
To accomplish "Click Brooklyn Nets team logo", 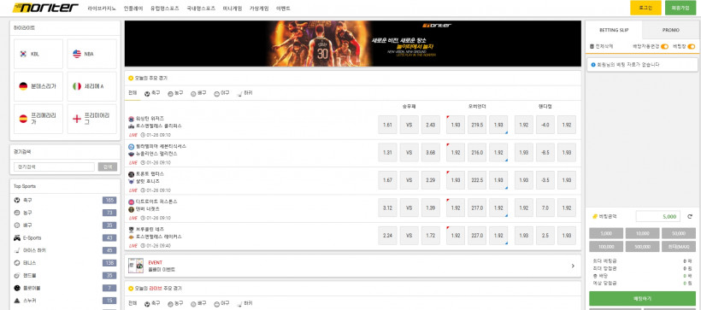I will (131, 229).
